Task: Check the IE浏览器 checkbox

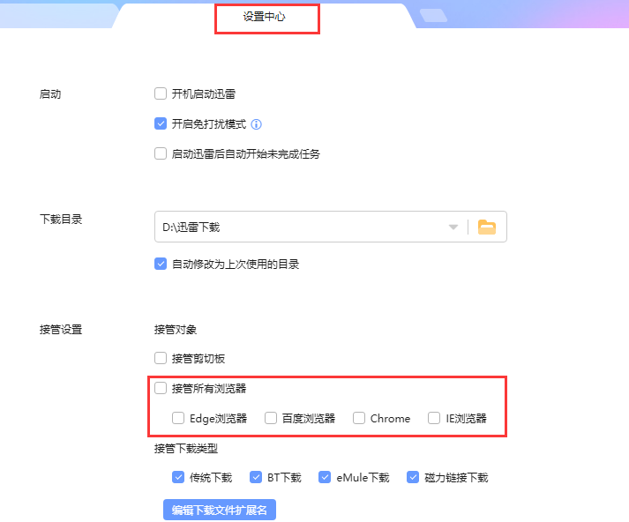Action: 434,418
